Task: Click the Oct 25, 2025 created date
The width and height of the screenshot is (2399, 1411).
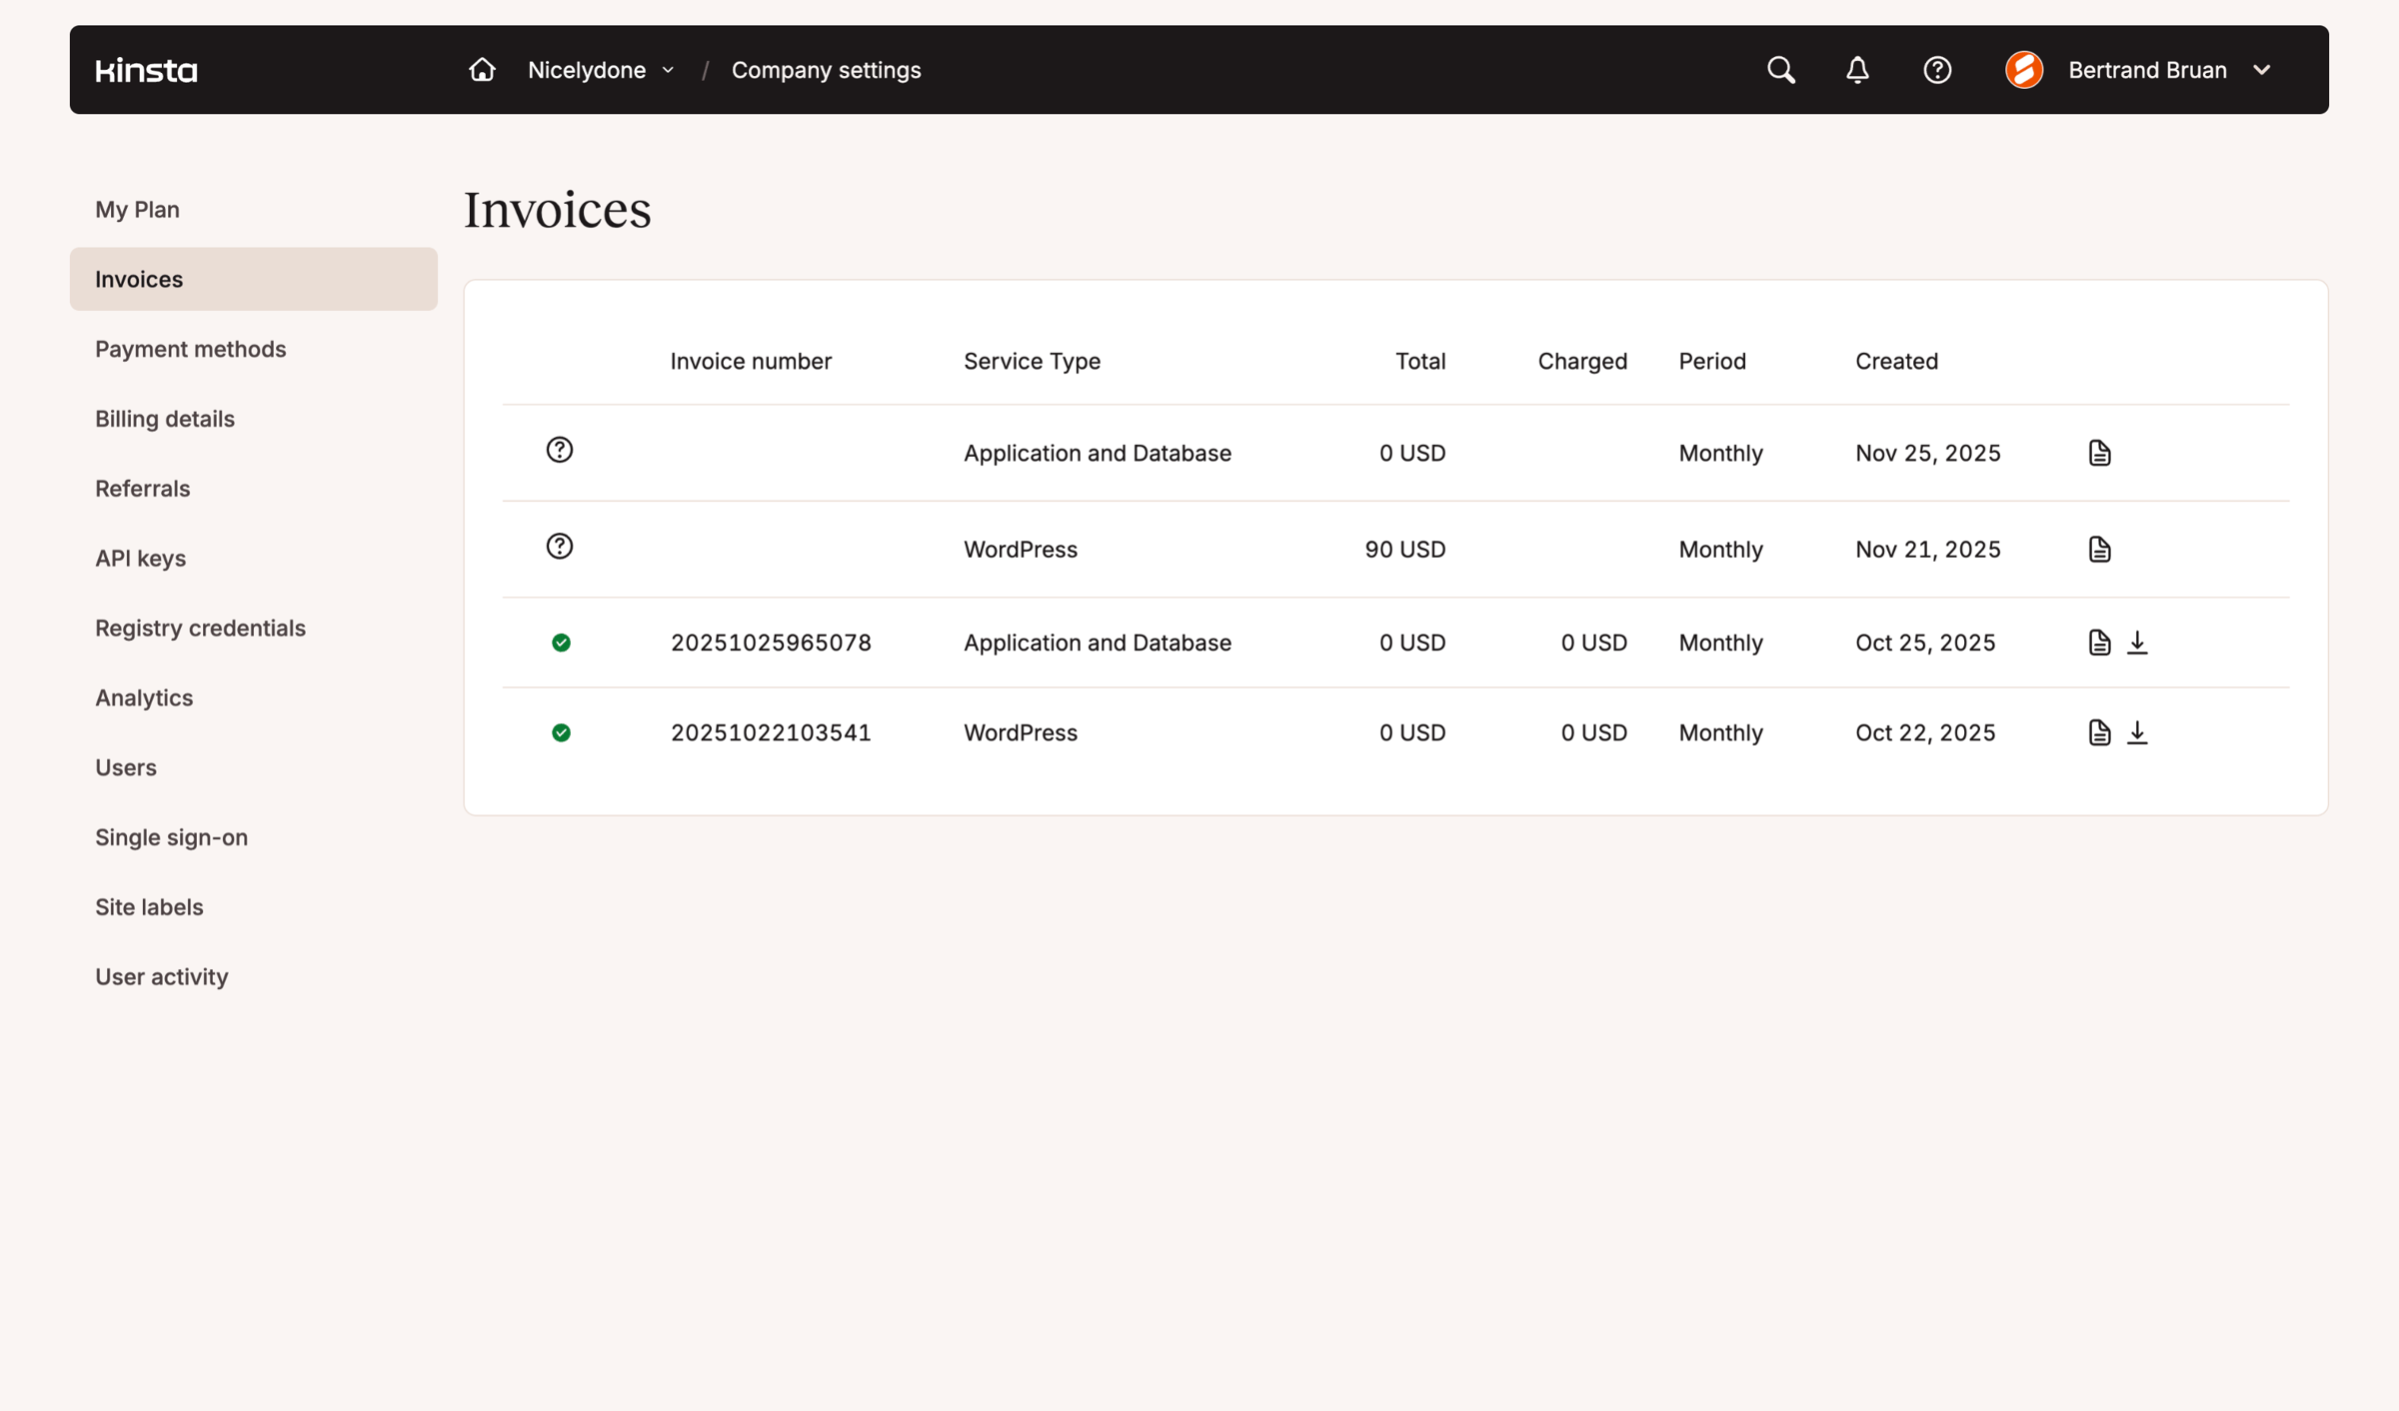Action: 1925,643
